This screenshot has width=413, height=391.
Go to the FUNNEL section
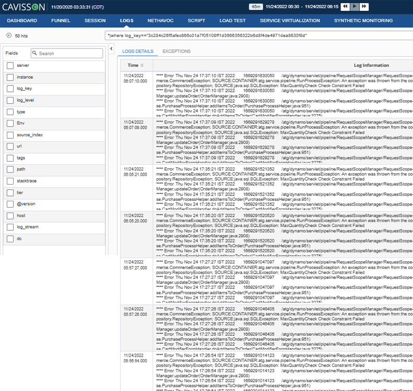(61, 20)
